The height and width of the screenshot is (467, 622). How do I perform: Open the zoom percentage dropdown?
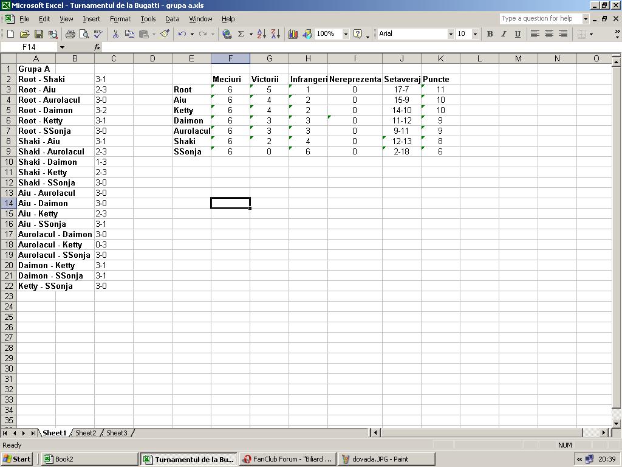[x=346, y=34]
